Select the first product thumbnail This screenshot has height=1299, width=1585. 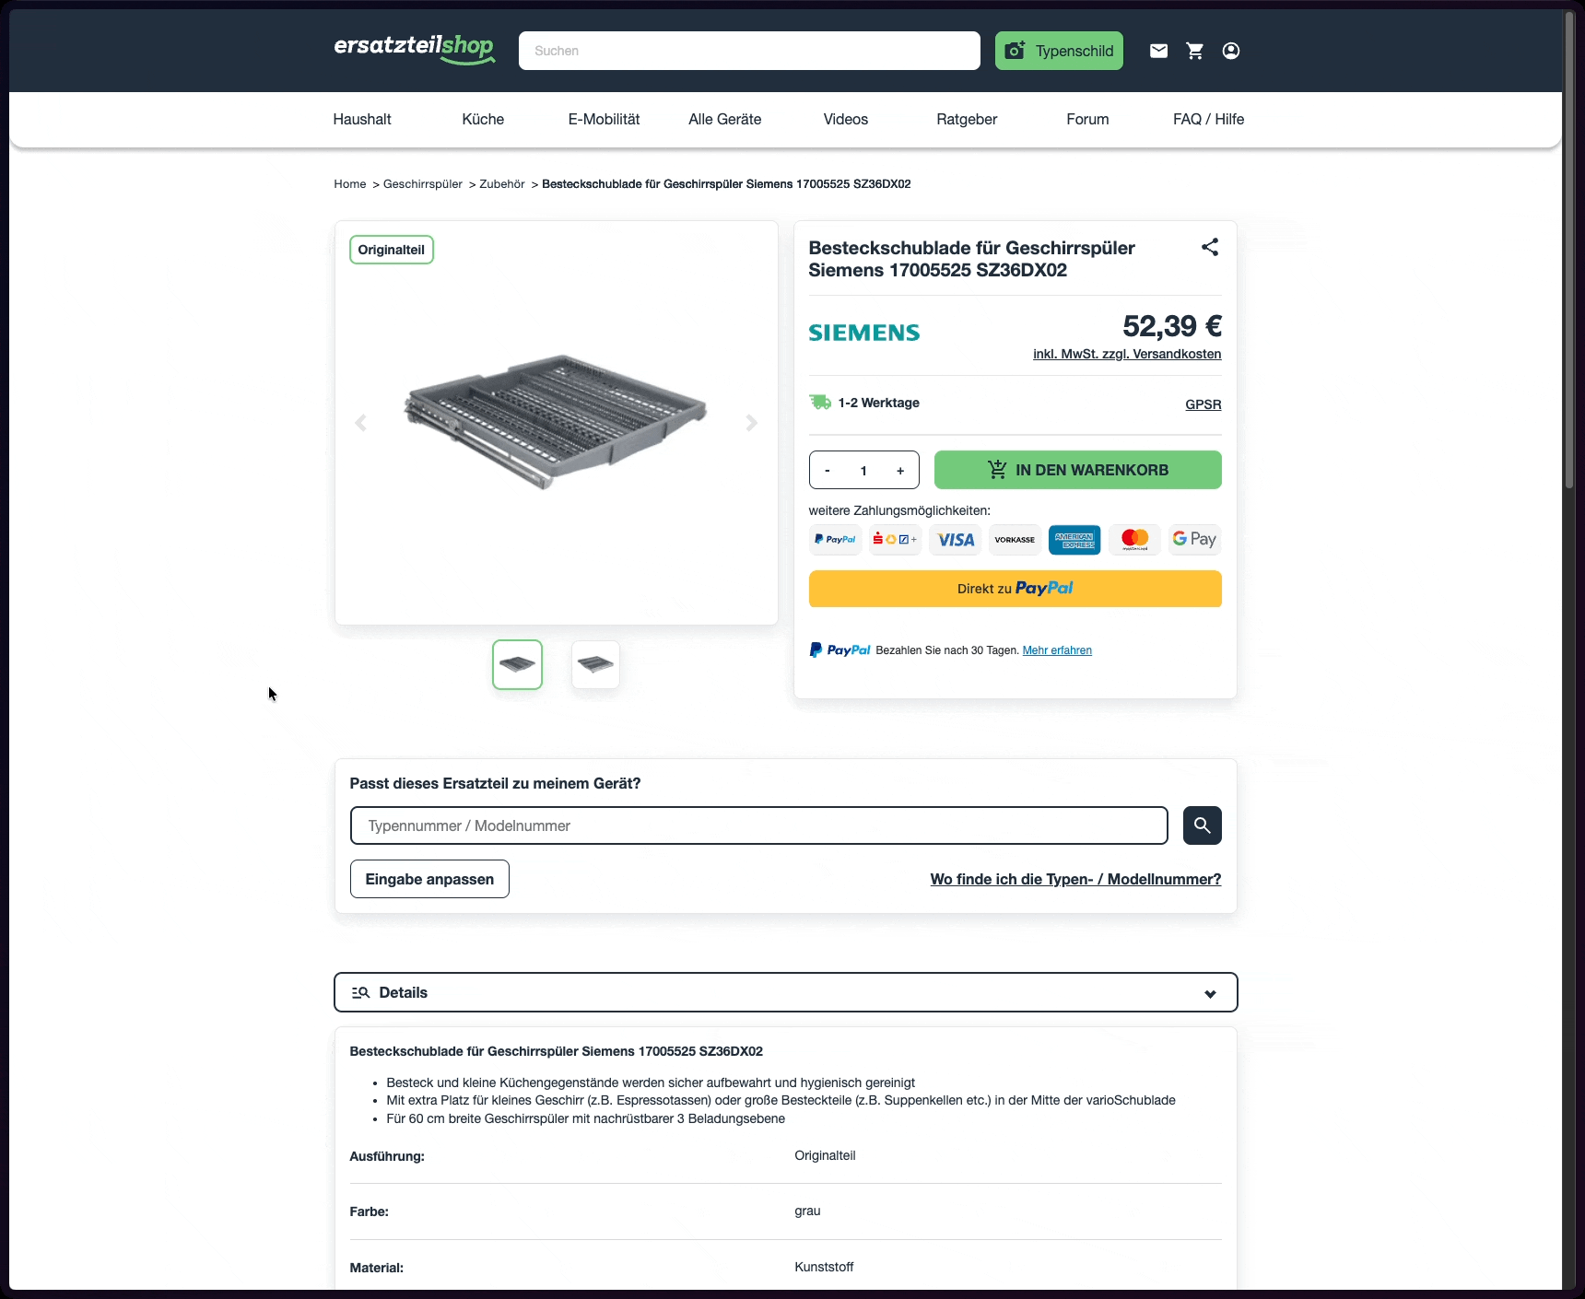518,664
